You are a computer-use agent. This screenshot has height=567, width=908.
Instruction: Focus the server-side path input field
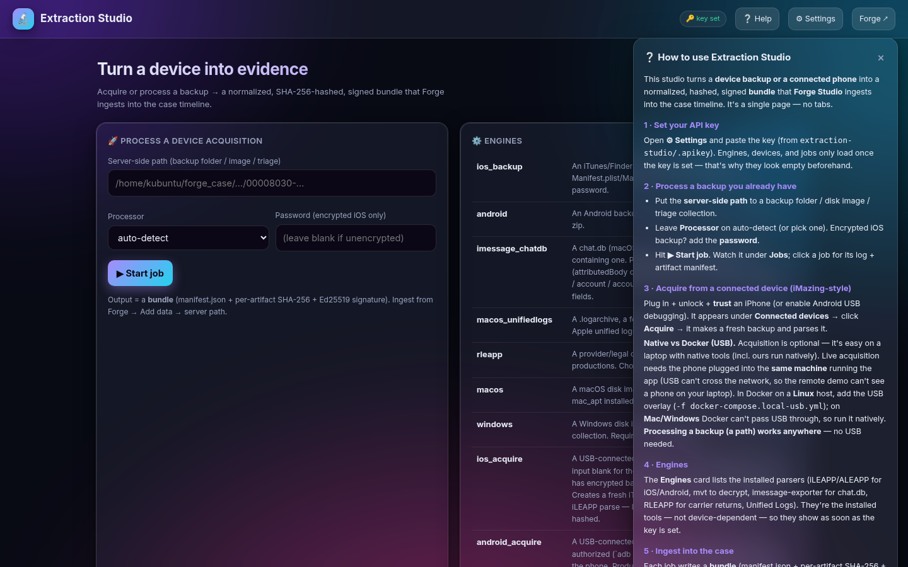tap(272, 183)
